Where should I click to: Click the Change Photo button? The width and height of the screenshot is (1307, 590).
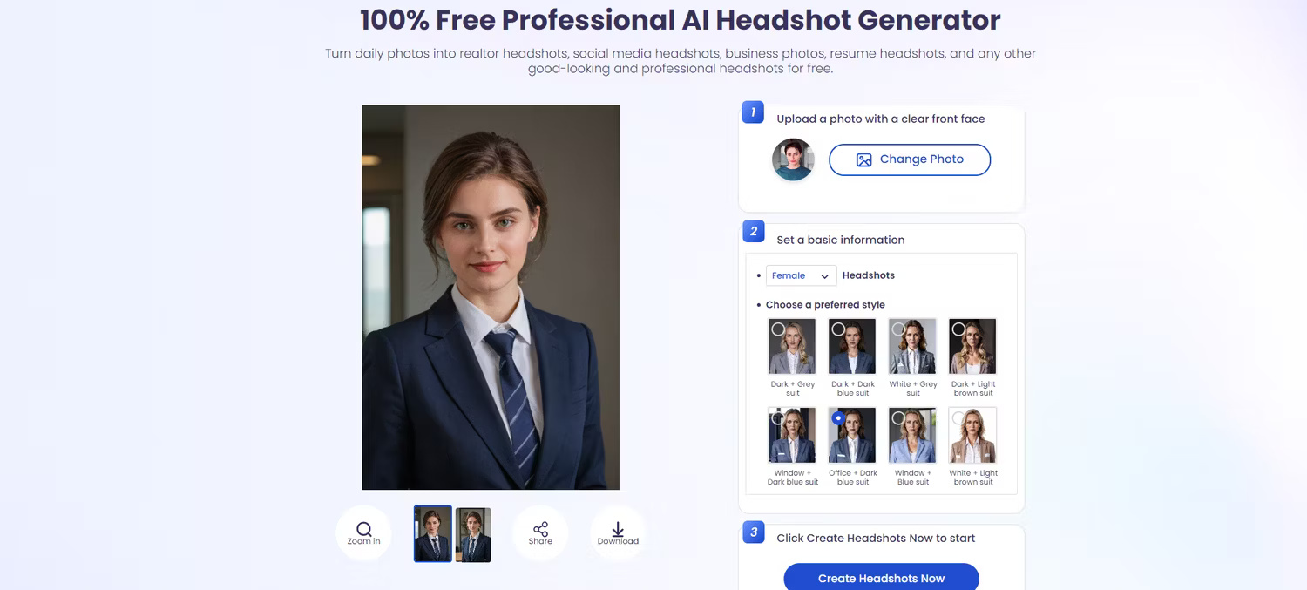909,159
